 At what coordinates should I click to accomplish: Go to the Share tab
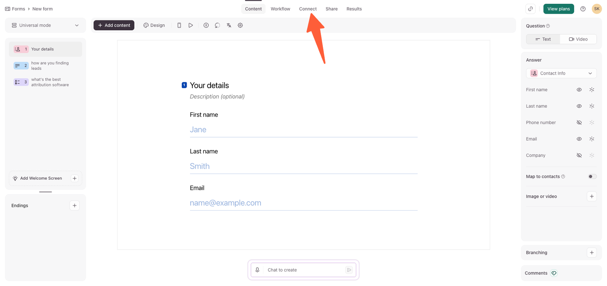(x=332, y=9)
